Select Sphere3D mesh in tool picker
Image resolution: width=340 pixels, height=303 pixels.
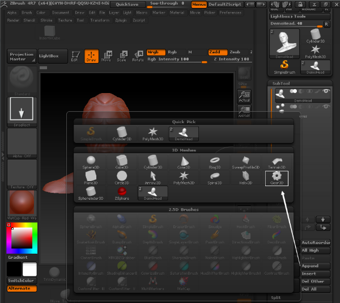91,162
